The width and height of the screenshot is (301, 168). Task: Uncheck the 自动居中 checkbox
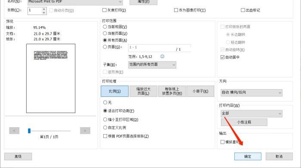point(222,57)
